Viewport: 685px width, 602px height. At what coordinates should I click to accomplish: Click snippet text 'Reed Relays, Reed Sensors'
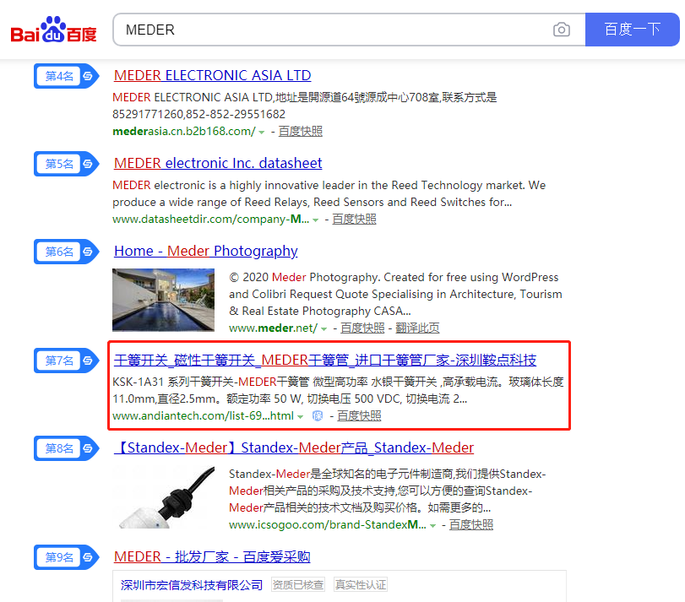[x=313, y=202]
